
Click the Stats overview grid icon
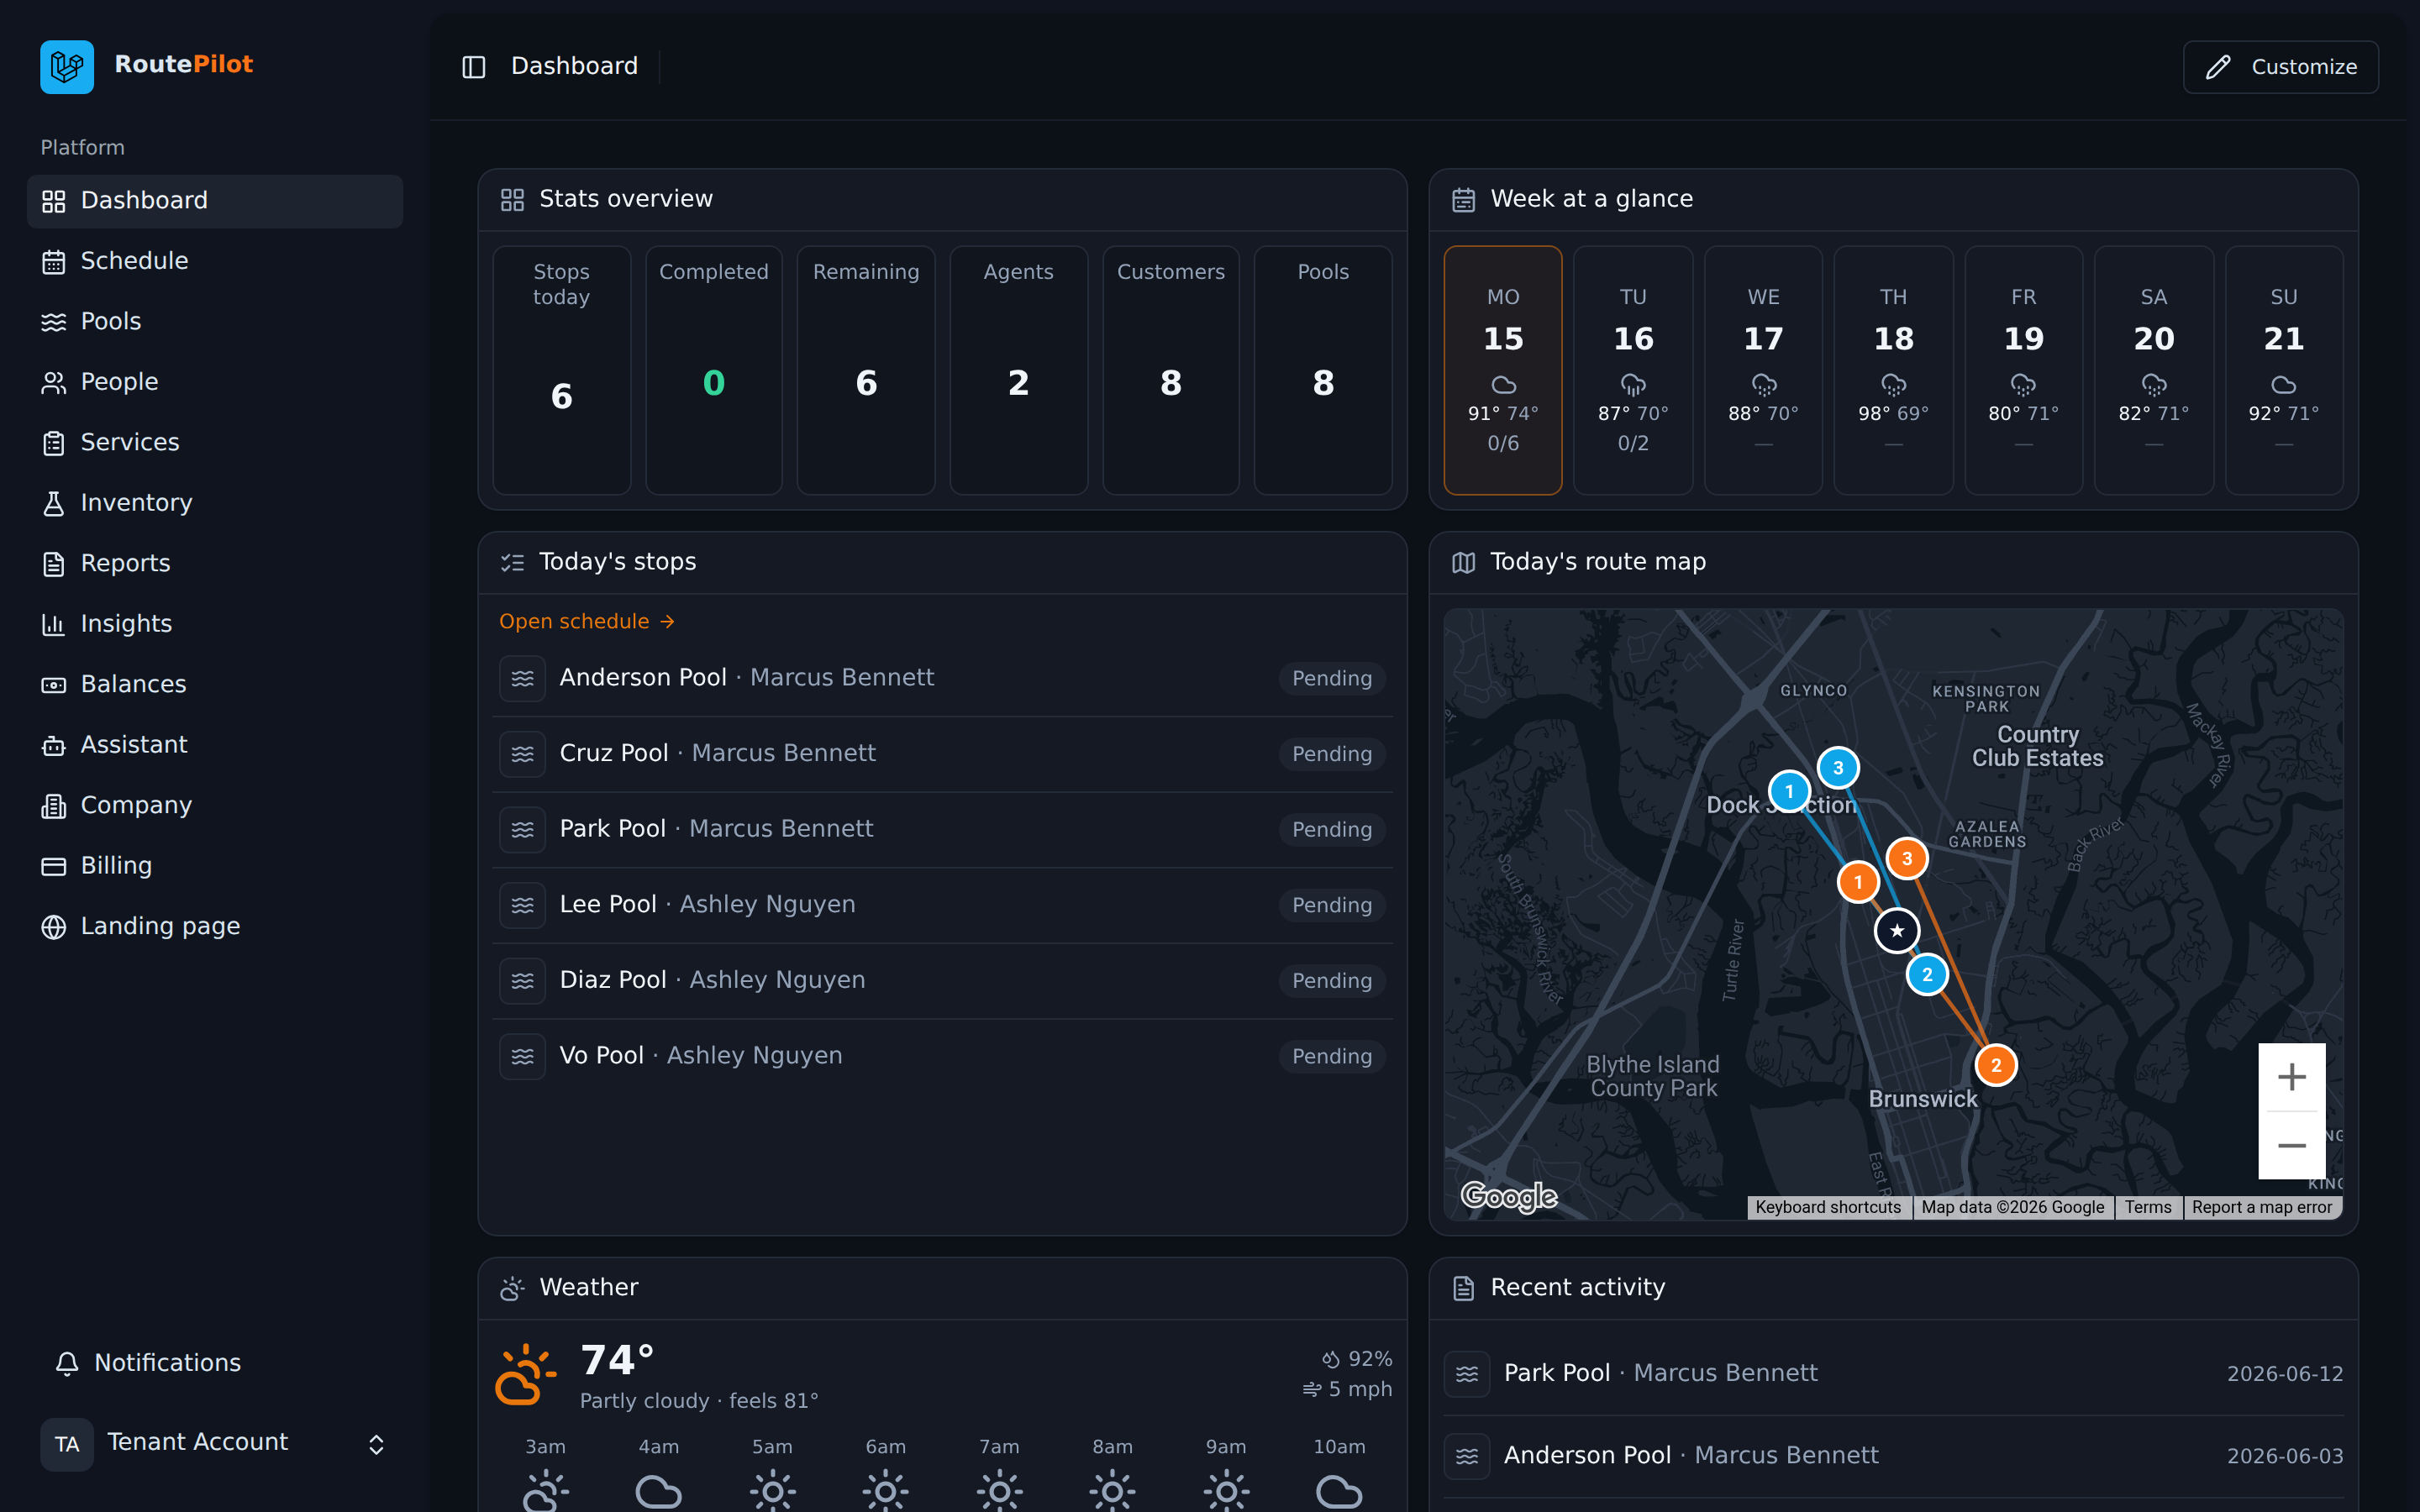512,200
